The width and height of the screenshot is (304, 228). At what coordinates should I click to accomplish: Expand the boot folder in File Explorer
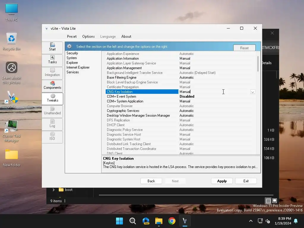[53, 190]
